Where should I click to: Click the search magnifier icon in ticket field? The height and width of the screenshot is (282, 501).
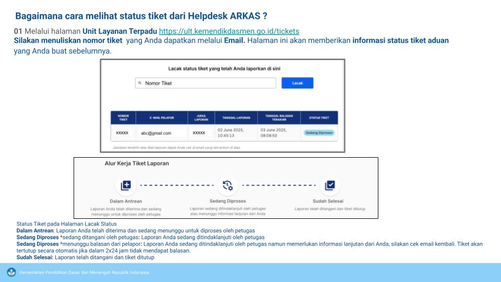(140, 83)
